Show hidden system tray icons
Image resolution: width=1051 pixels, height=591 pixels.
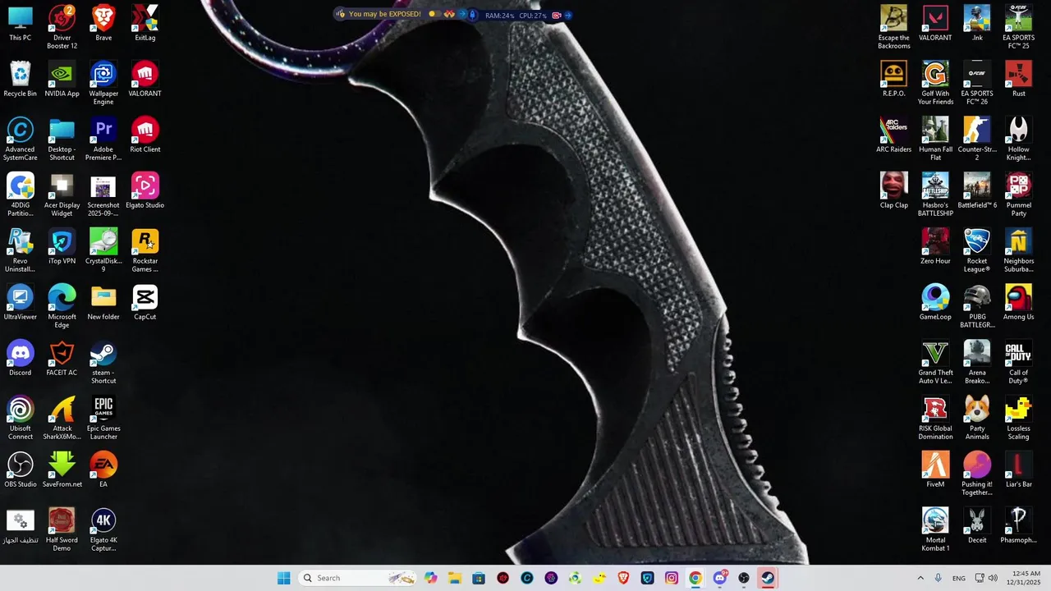pos(920,578)
